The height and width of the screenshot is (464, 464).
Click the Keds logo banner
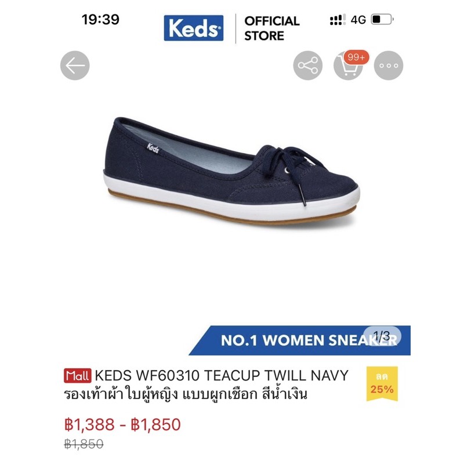[x=194, y=28]
